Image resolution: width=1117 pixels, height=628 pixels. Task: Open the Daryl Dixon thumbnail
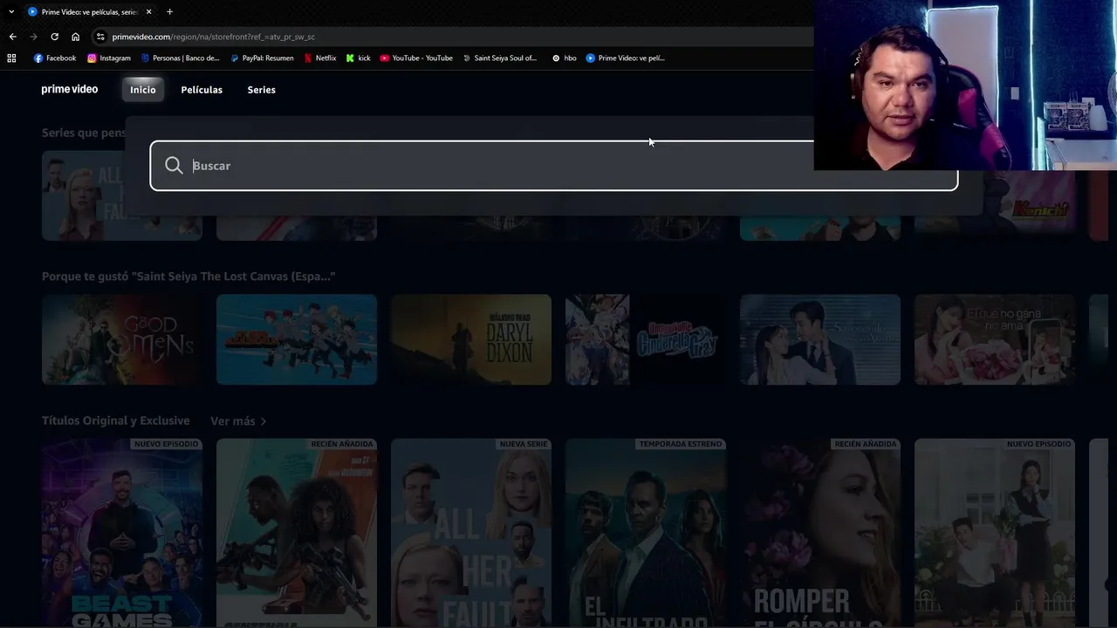pyautogui.click(x=471, y=339)
